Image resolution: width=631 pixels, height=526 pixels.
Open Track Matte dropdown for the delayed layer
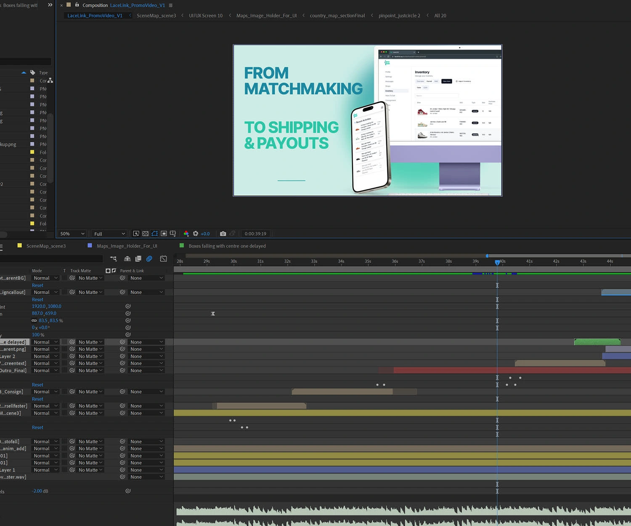[90, 342]
